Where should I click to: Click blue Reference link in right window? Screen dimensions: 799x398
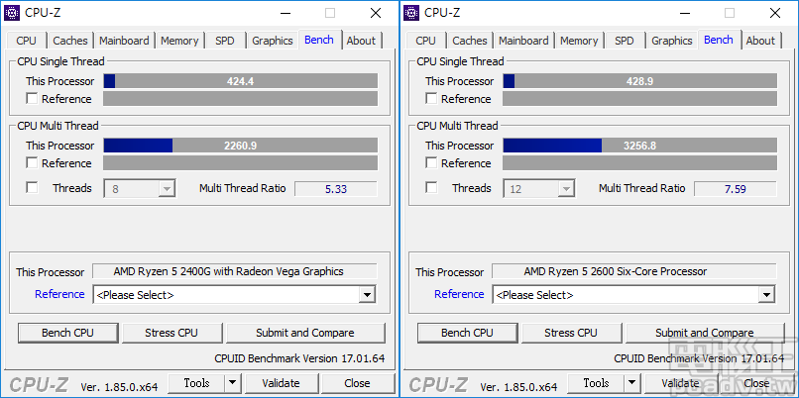click(459, 294)
